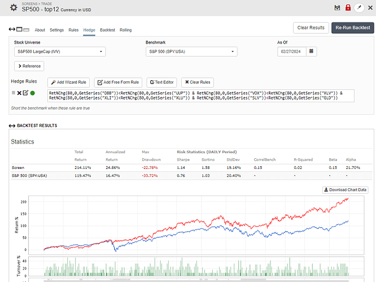Toggle the green rule enabled indicator
This screenshot has height=282, width=376.
pos(33,93)
